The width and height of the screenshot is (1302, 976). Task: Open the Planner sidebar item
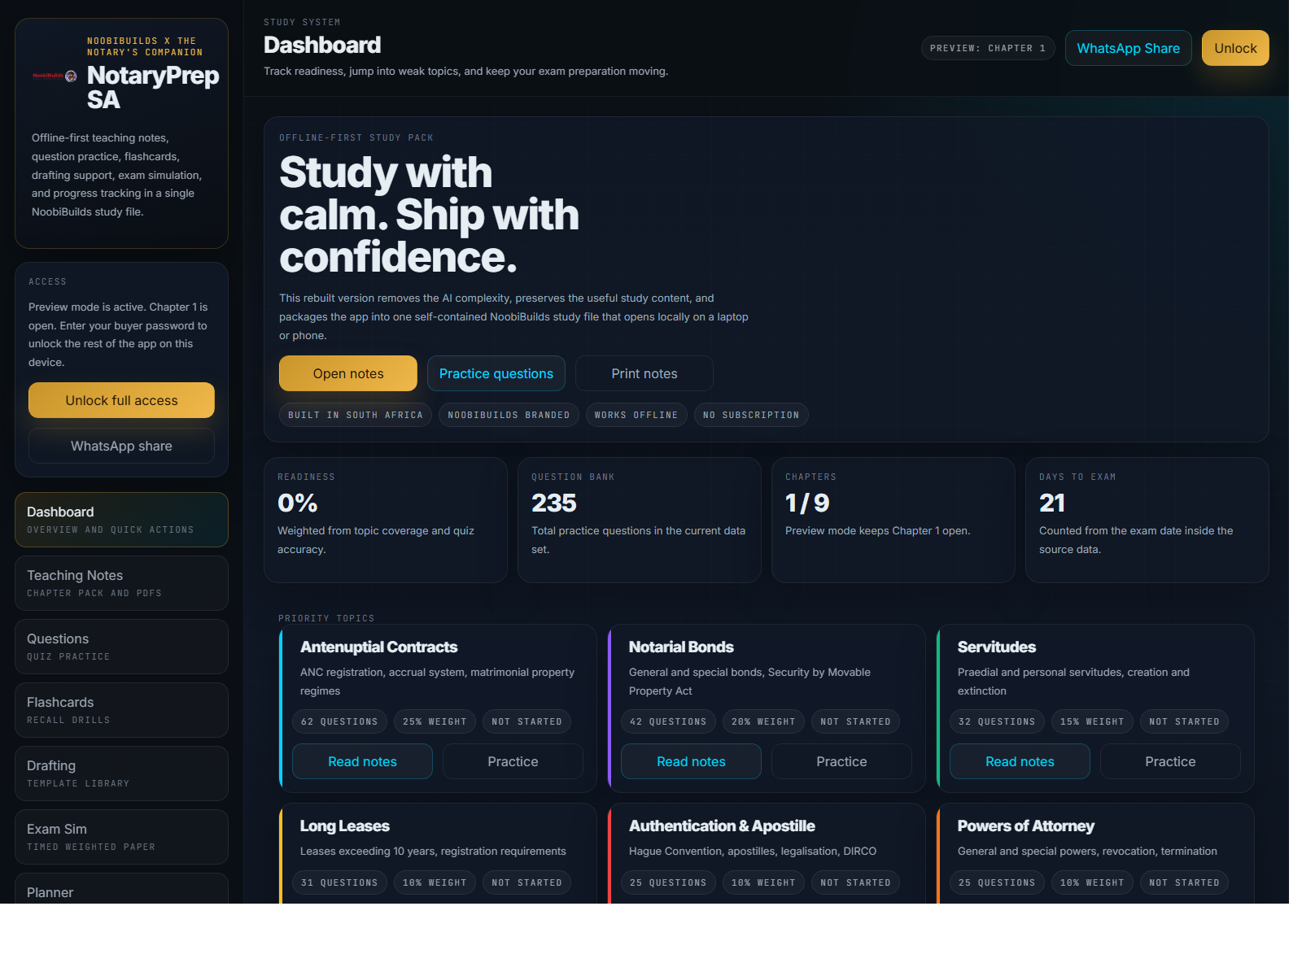click(121, 889)
